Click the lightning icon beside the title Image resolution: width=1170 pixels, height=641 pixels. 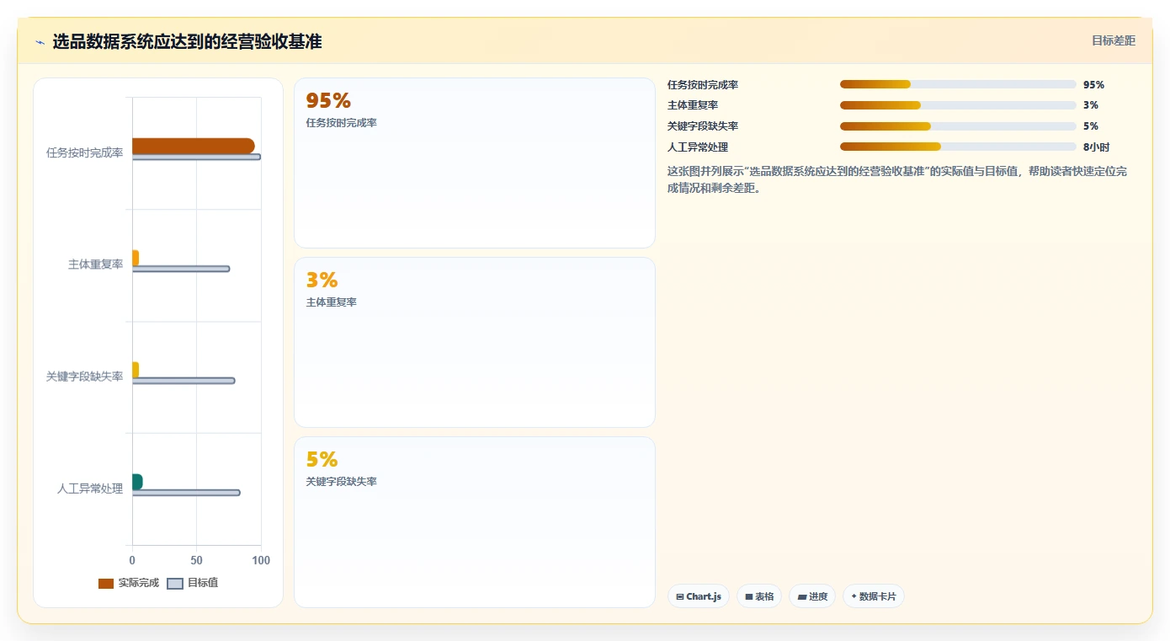point(40,42)
